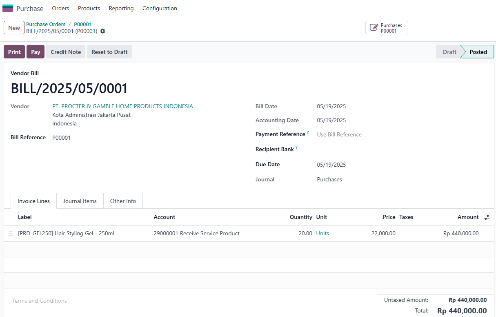496x317 pixels.
Task: Click Reset to Draft button
Action: [x=109, y=52]
